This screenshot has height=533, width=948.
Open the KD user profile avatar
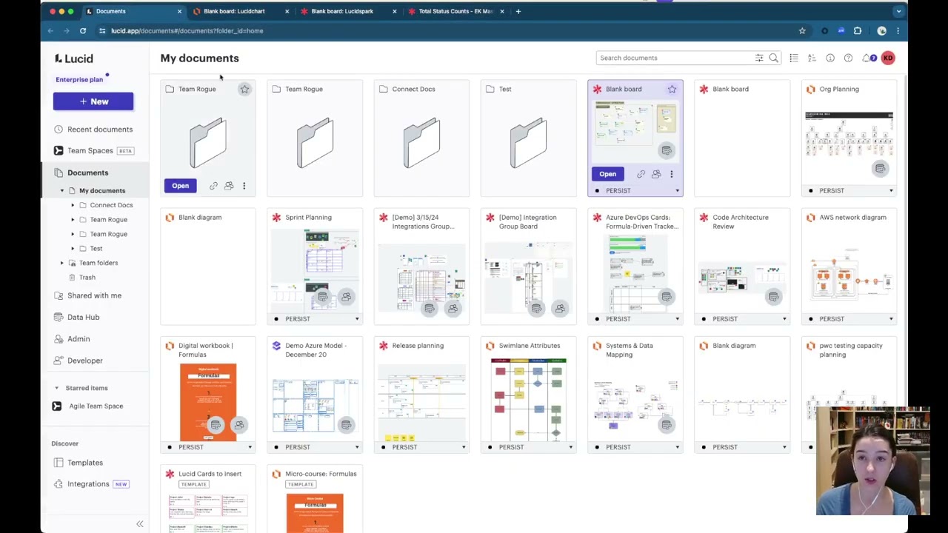(x=888, y=58)
